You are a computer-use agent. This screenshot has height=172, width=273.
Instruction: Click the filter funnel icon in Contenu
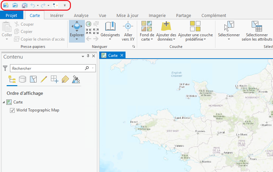5,68
